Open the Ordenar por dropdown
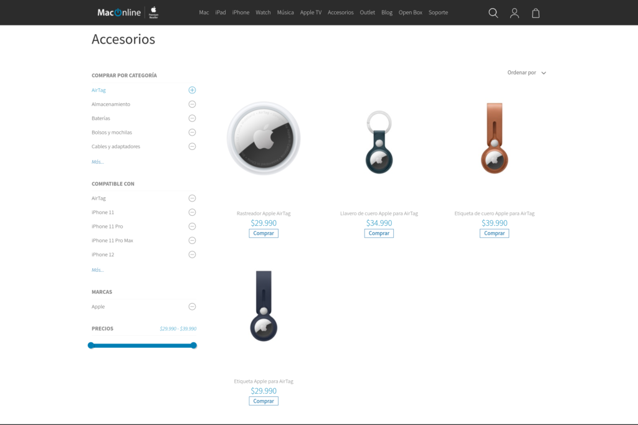Image resolution: width=638 pixels, height=425 pixels. (x=526, y=73)
